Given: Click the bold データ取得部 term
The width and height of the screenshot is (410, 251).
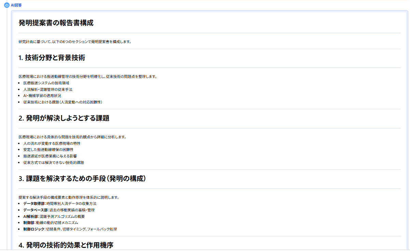Looking at the screenshot, I should click(33, 204).
